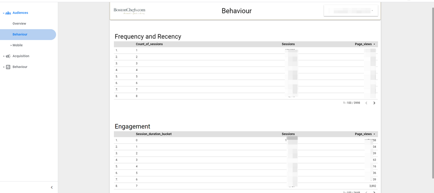434x193 pixels.
Task: Click sort arrow on Engagement table Page_views
Action: click(375, 134)
